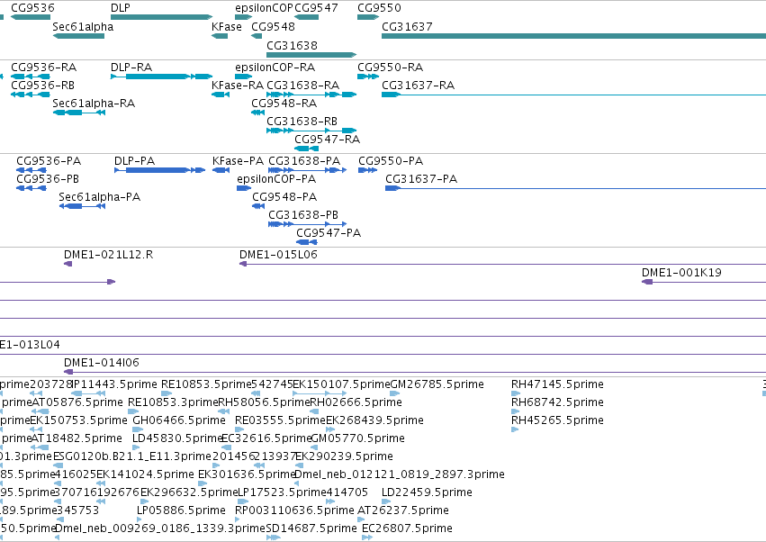Screen dimensions: 766x542
Task: Open the CG9547-PA protein label
Action: pyautogui.click(x=329, y=233)
